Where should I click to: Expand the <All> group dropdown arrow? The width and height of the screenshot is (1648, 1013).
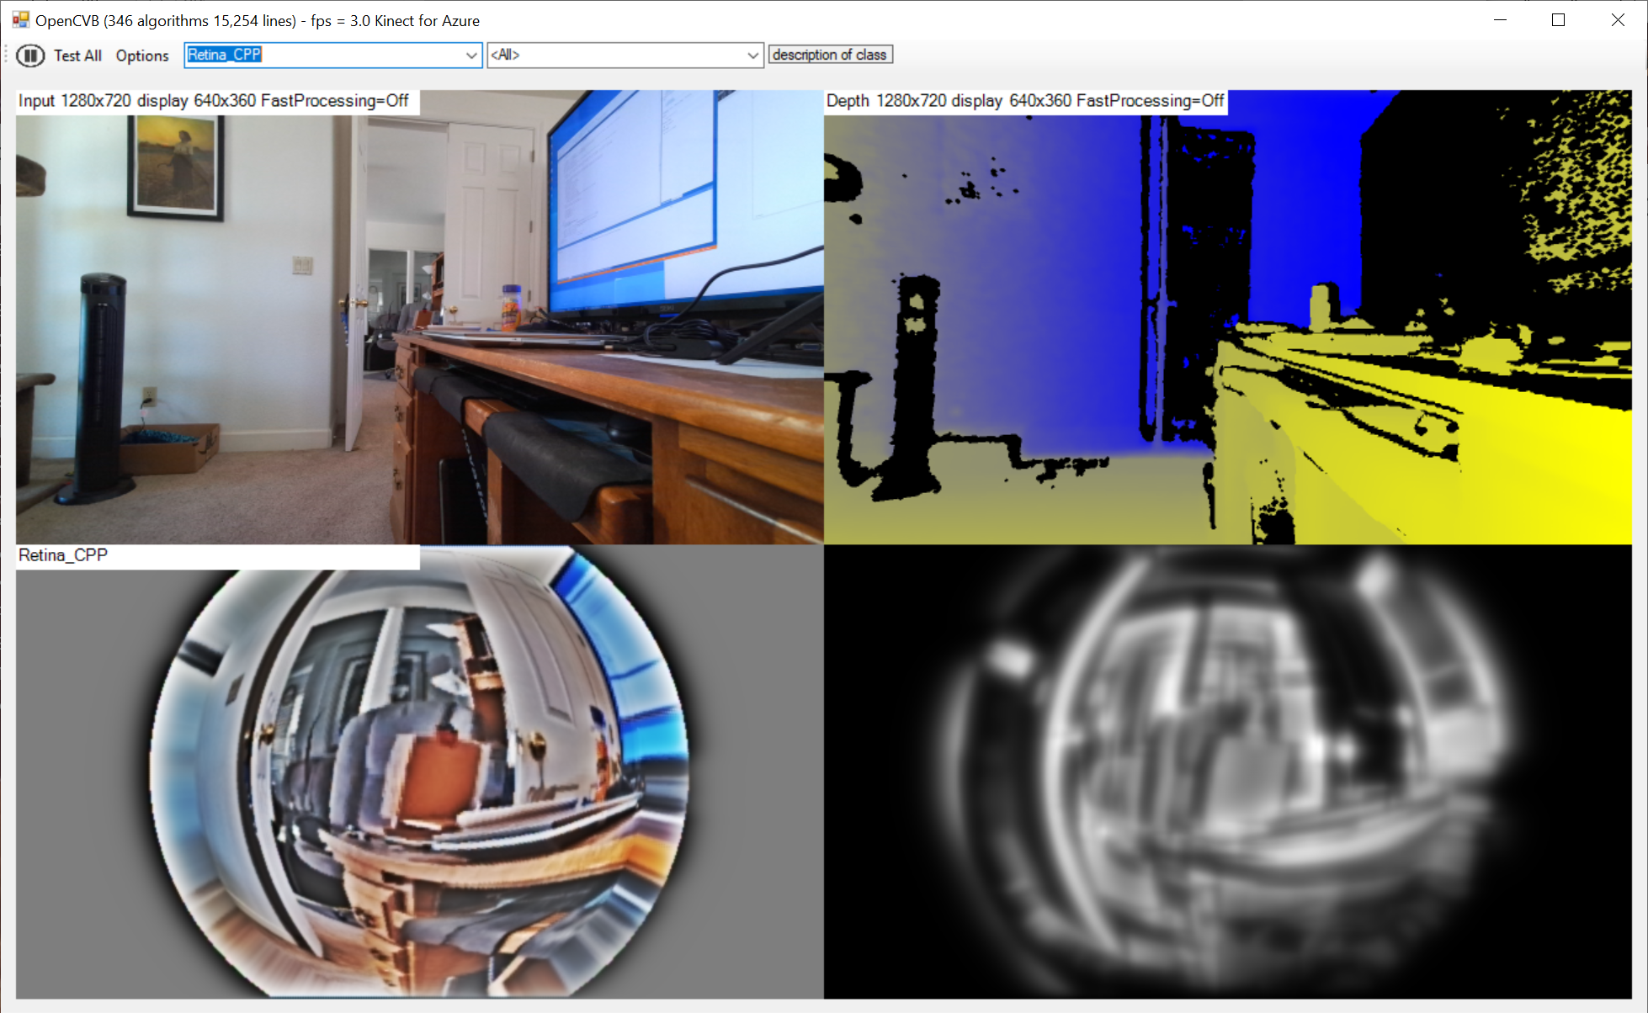[752, 56]
